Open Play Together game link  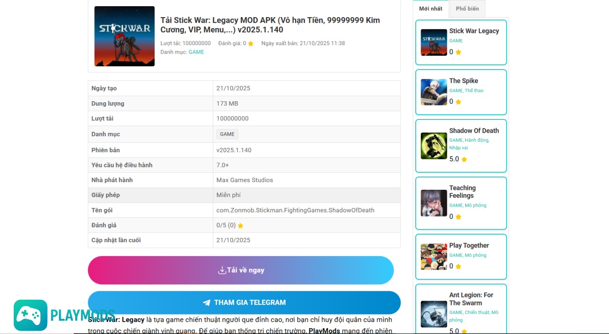pos(469,246)
